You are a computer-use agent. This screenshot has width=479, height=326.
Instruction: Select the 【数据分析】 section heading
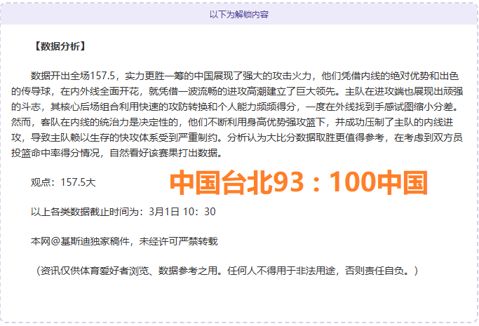pos(59,47)
